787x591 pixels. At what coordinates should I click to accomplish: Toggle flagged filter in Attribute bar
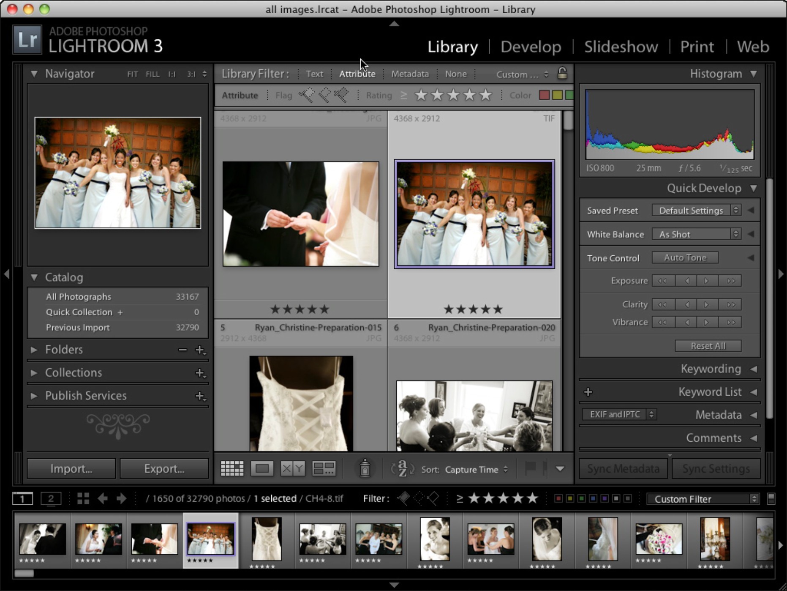coord(307,95)
